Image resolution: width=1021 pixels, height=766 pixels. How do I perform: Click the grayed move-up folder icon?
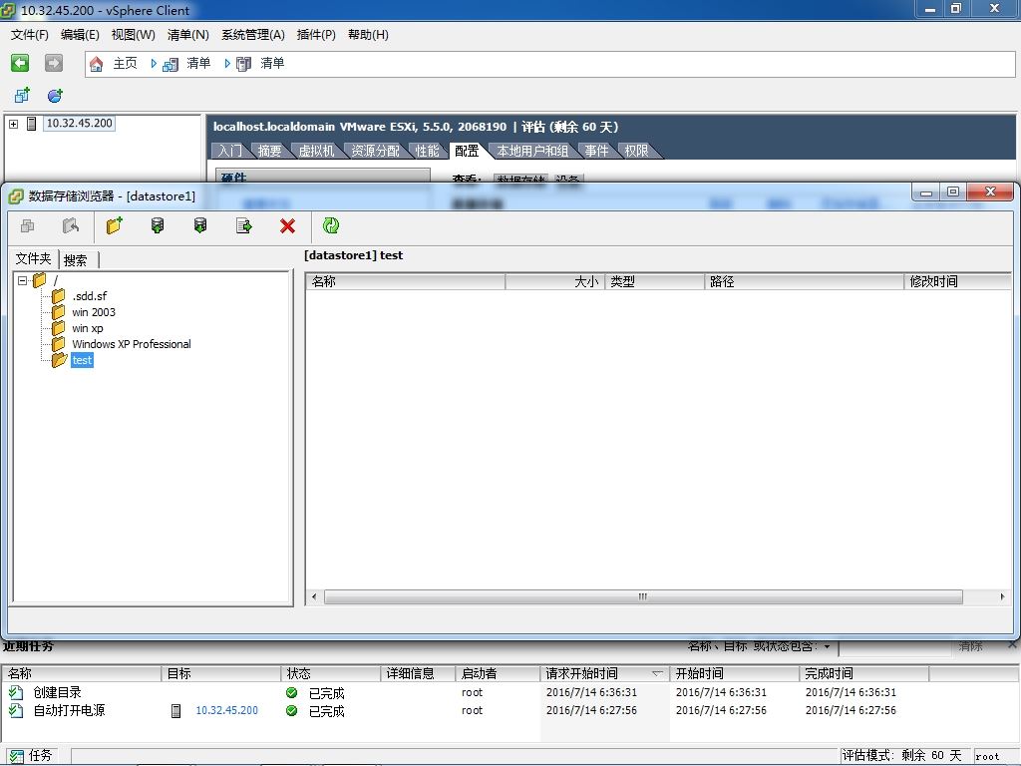click(71, 226)
